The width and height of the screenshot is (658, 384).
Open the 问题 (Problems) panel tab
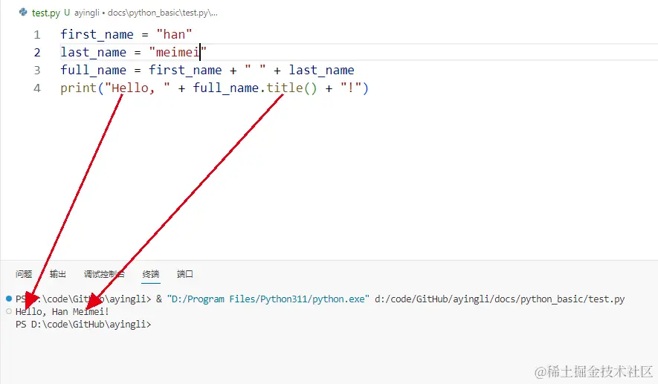(24, 274)
